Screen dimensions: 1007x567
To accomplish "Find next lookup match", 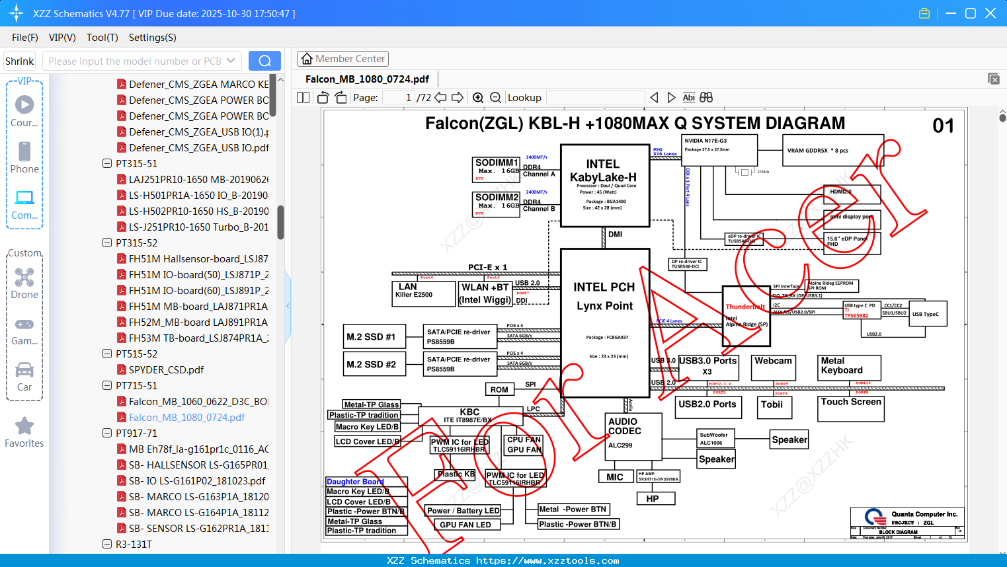I will coord(671,97).
